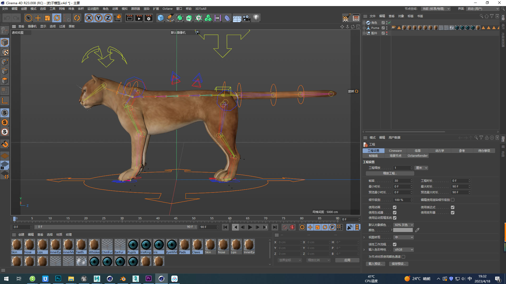
Task: Open the 动力学 tab
Action: click(x=440, y=151)
